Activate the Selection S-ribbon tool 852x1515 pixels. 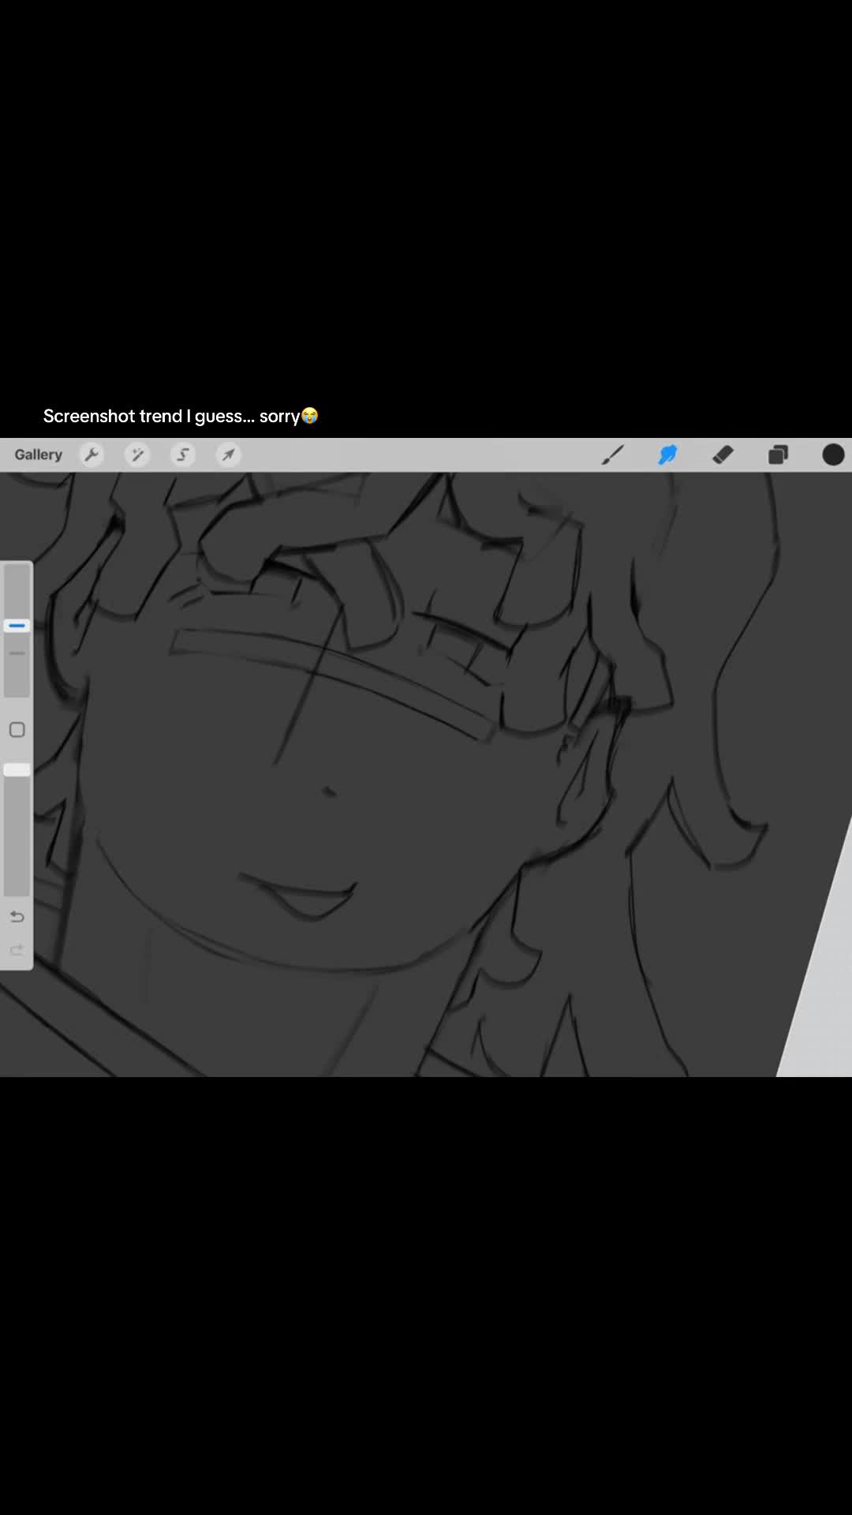tap(183, 454)
